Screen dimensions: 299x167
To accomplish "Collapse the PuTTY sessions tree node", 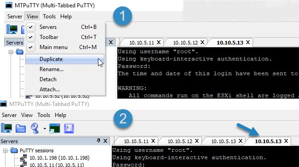I will click(x=5, y=150).
